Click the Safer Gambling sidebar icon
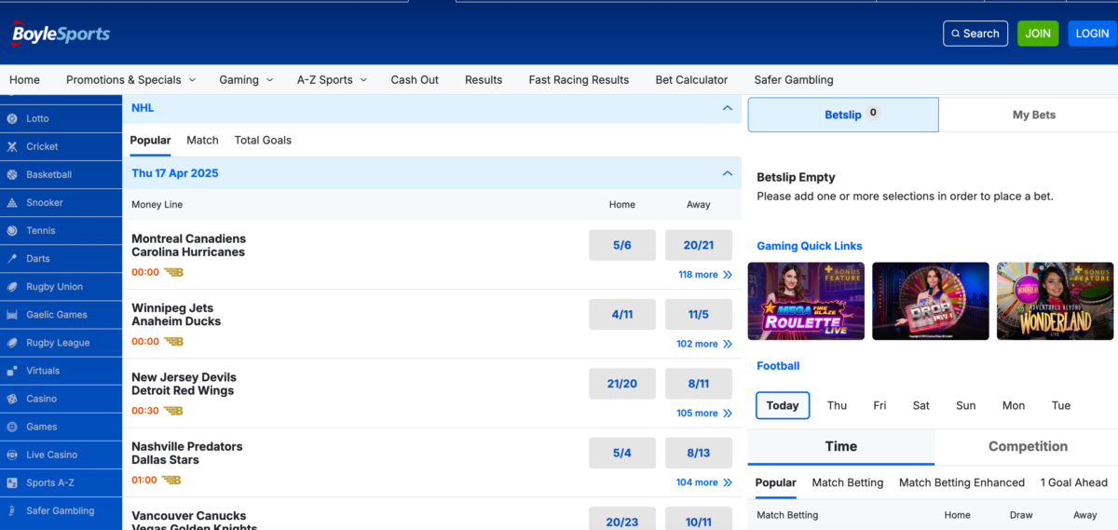 12,510
